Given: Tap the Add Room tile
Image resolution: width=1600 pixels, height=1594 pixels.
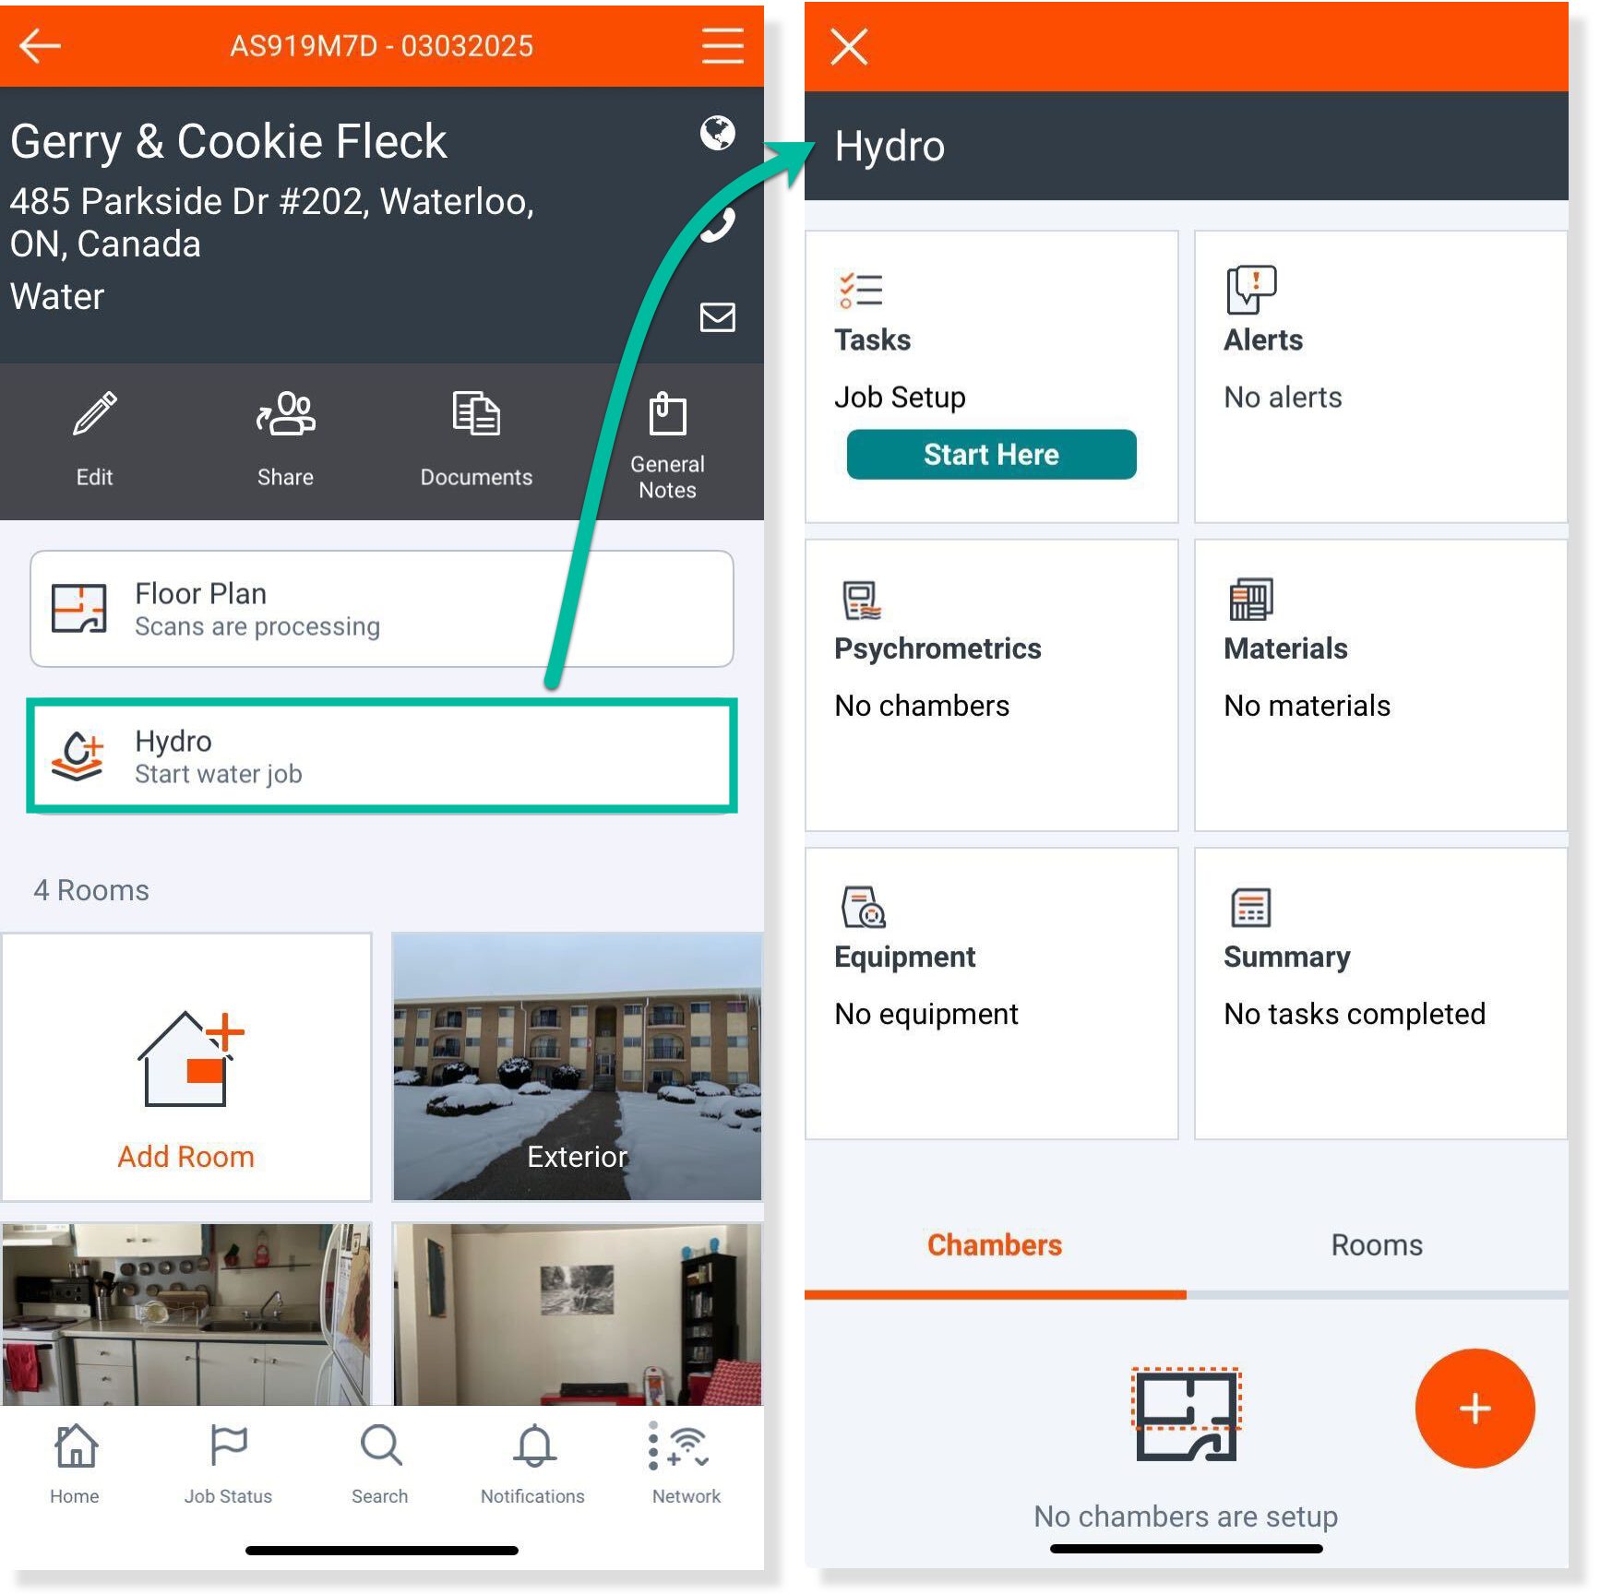Looking at the screenshot, I should tap(186, 1067).
